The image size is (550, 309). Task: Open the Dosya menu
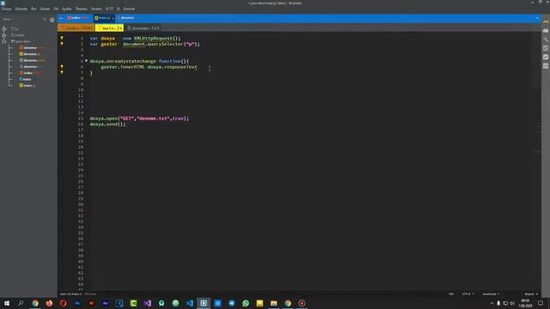pos(6,9)
